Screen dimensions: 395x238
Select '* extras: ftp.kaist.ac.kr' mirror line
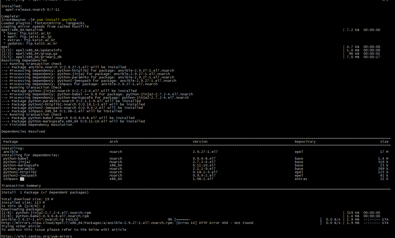pyautogui.click(x=29, y=40)
